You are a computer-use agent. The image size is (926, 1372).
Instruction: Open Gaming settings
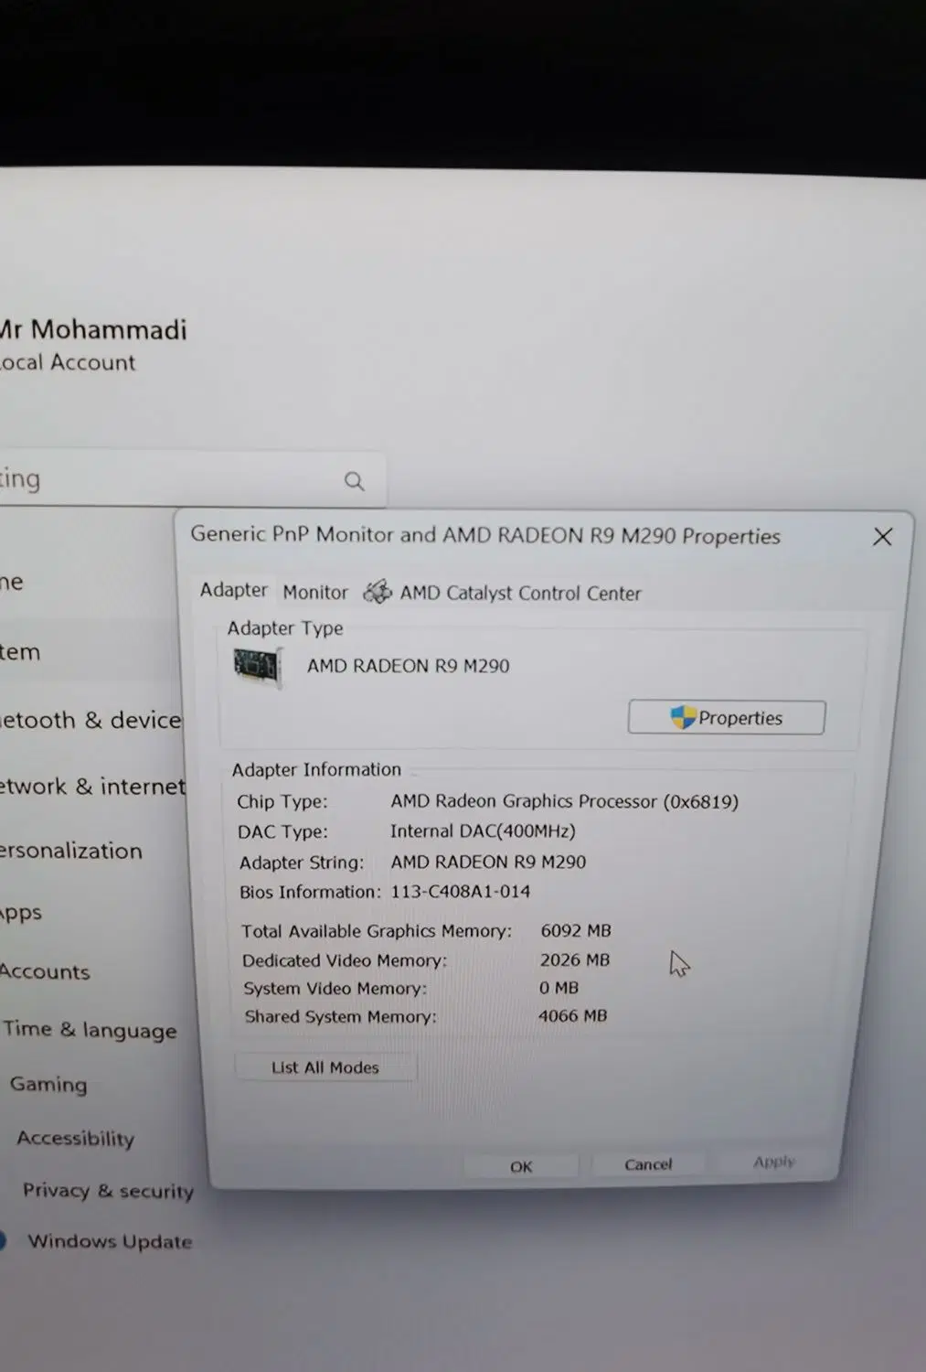tap(48, 1084)
